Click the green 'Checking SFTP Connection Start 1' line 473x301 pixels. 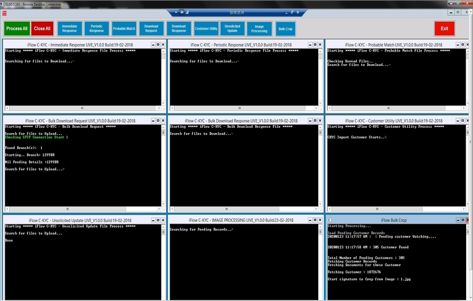[x=37, y=137]
